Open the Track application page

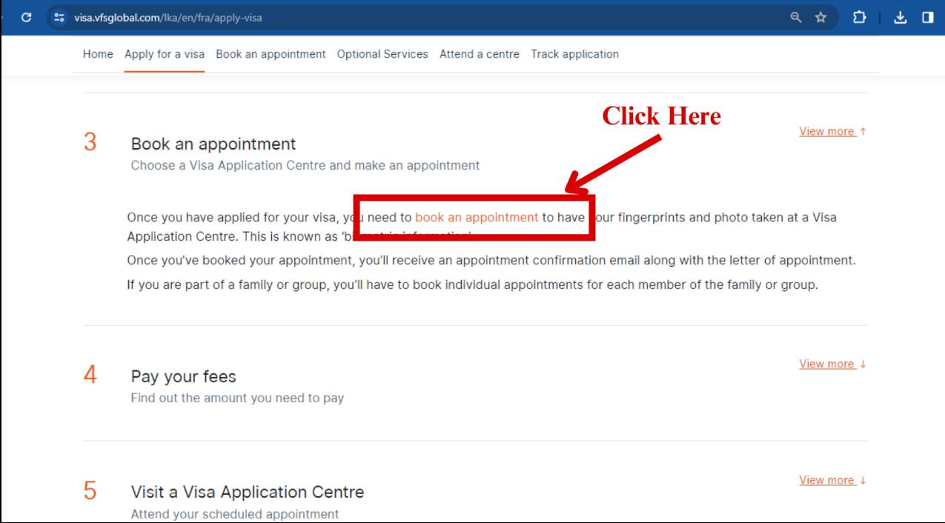(574, 54)
